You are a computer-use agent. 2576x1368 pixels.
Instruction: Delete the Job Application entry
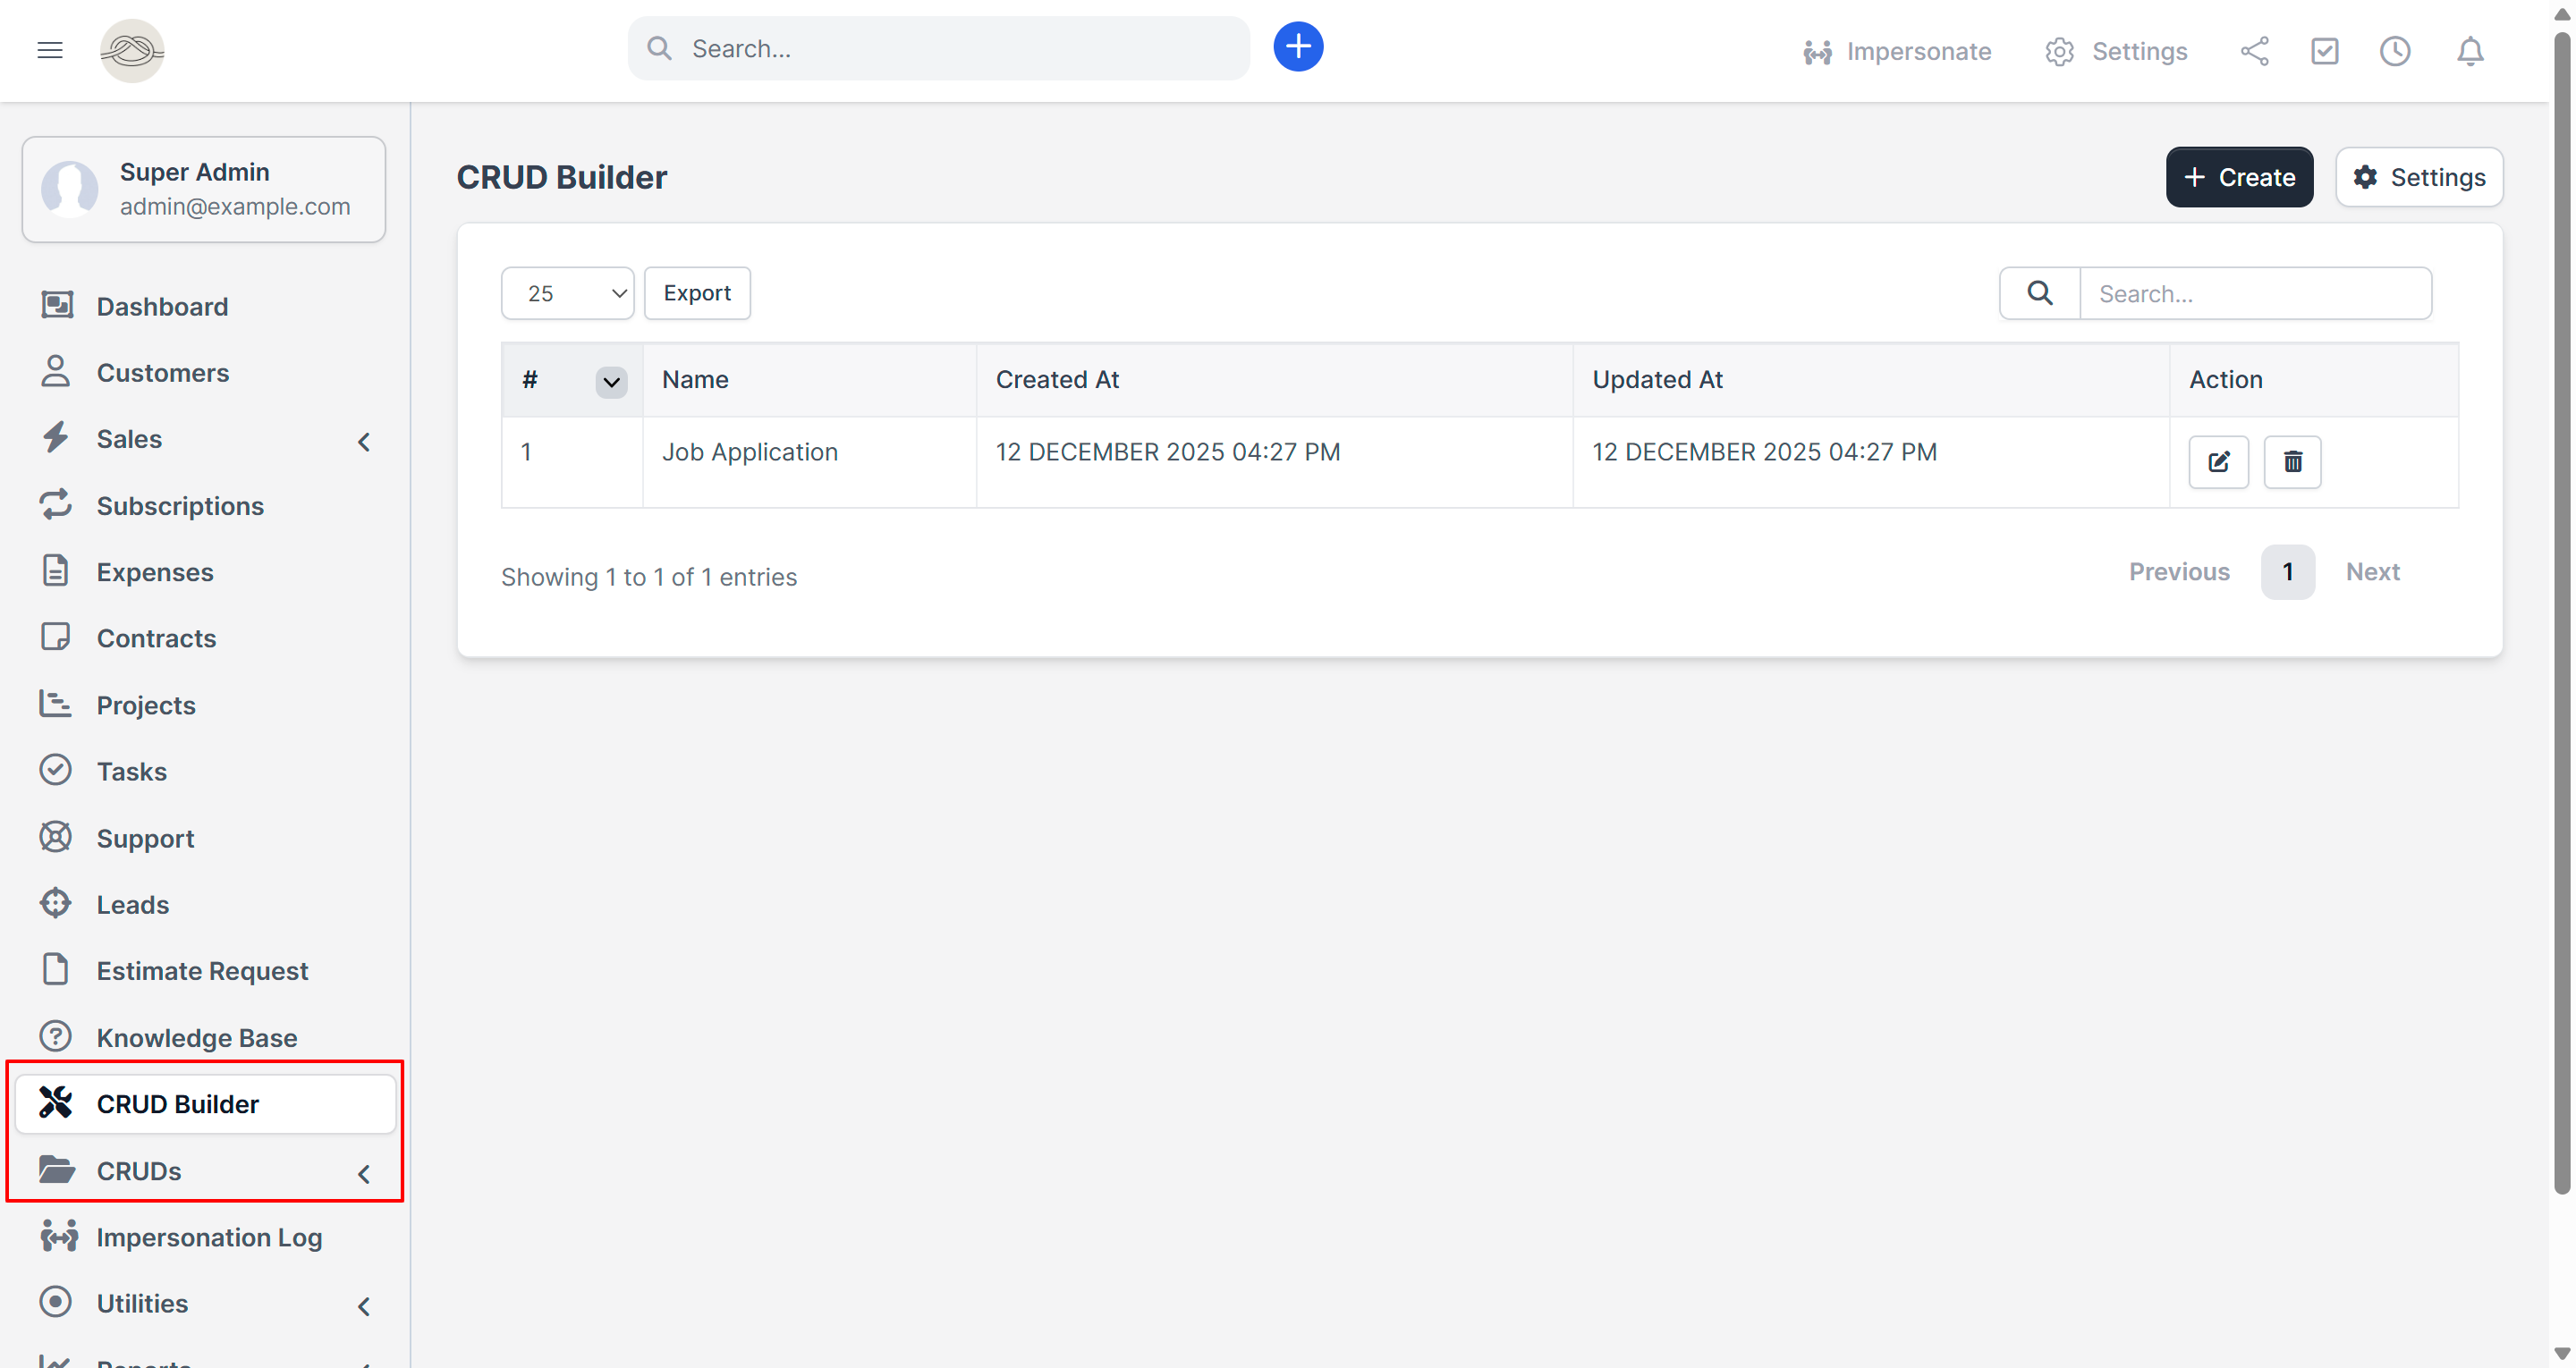2291,461
